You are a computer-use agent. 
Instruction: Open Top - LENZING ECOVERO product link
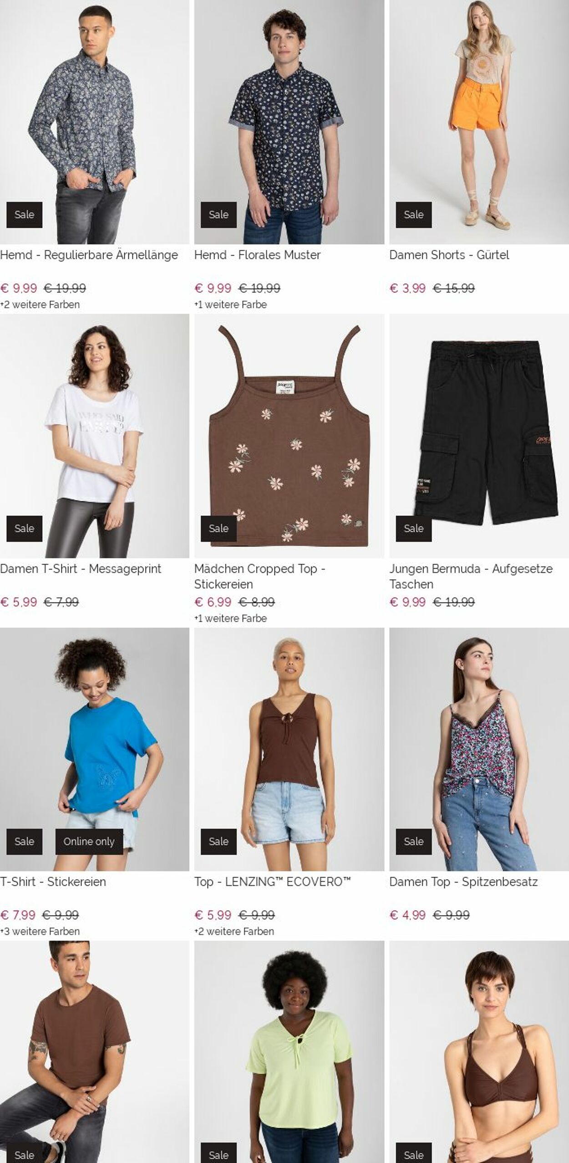click(x=273, y=882)
